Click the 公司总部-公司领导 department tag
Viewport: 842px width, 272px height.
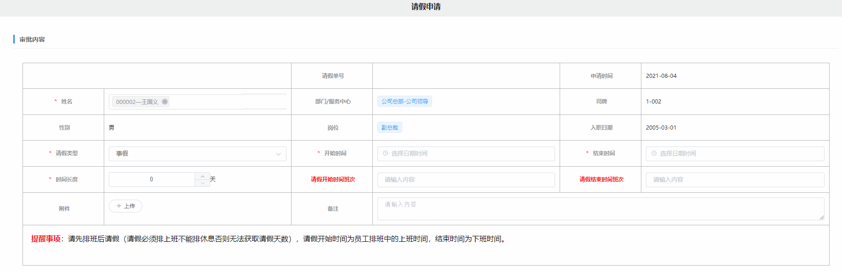404,102
